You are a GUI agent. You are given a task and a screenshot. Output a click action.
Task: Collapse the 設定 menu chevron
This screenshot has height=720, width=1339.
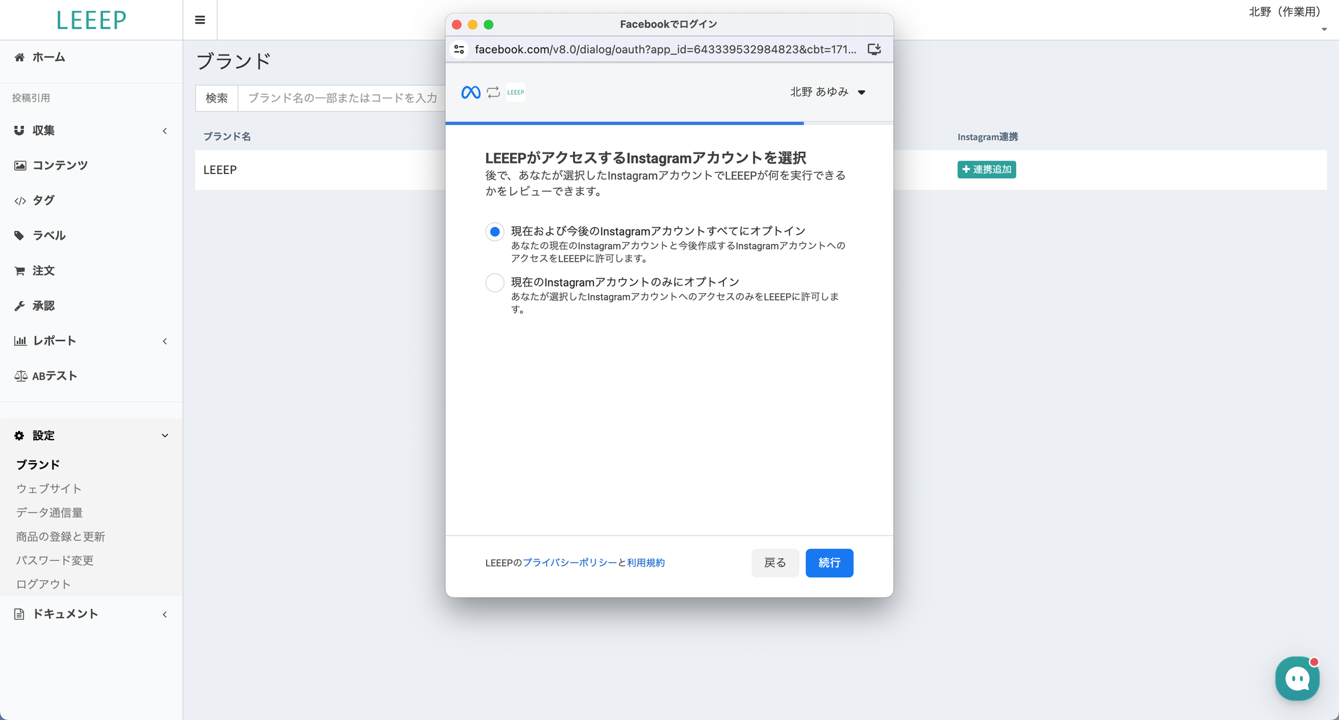click(165, 436)
